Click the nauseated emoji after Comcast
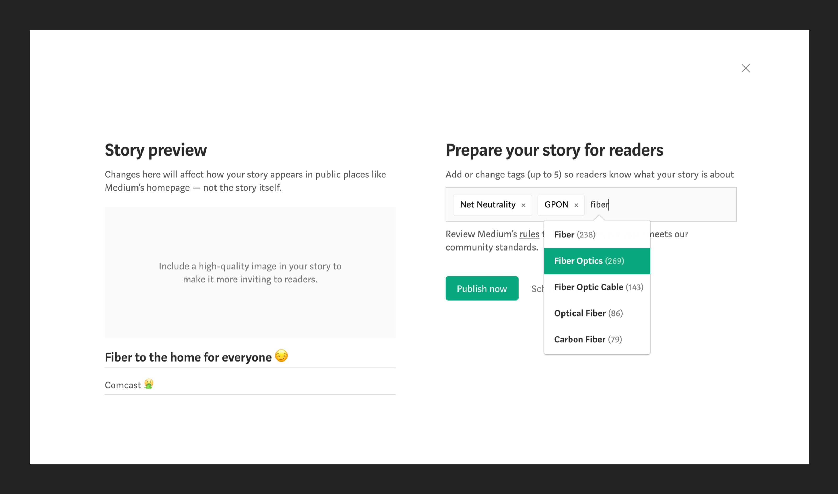The height and width of the screenshot is (494, 838). [x=148, y=384]
